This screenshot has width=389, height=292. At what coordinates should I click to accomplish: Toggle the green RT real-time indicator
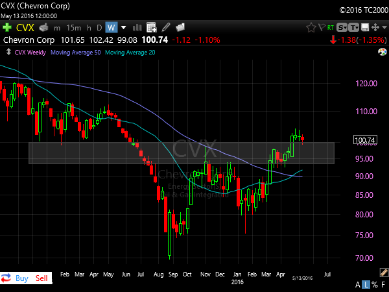coord(331,27)
